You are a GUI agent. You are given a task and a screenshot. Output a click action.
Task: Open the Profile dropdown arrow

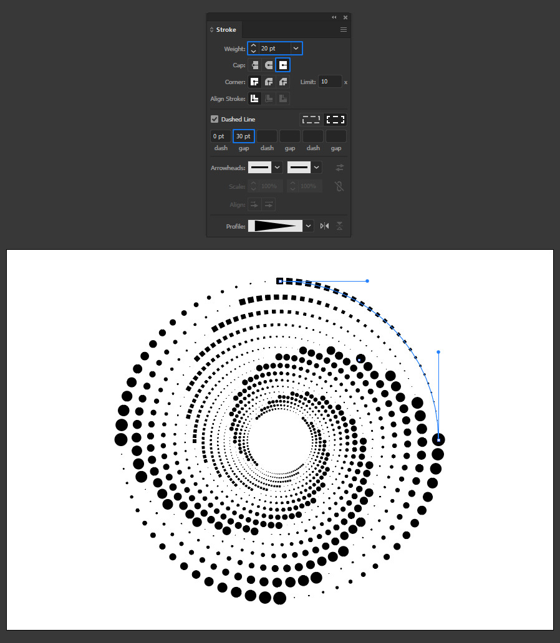(309, 226)
